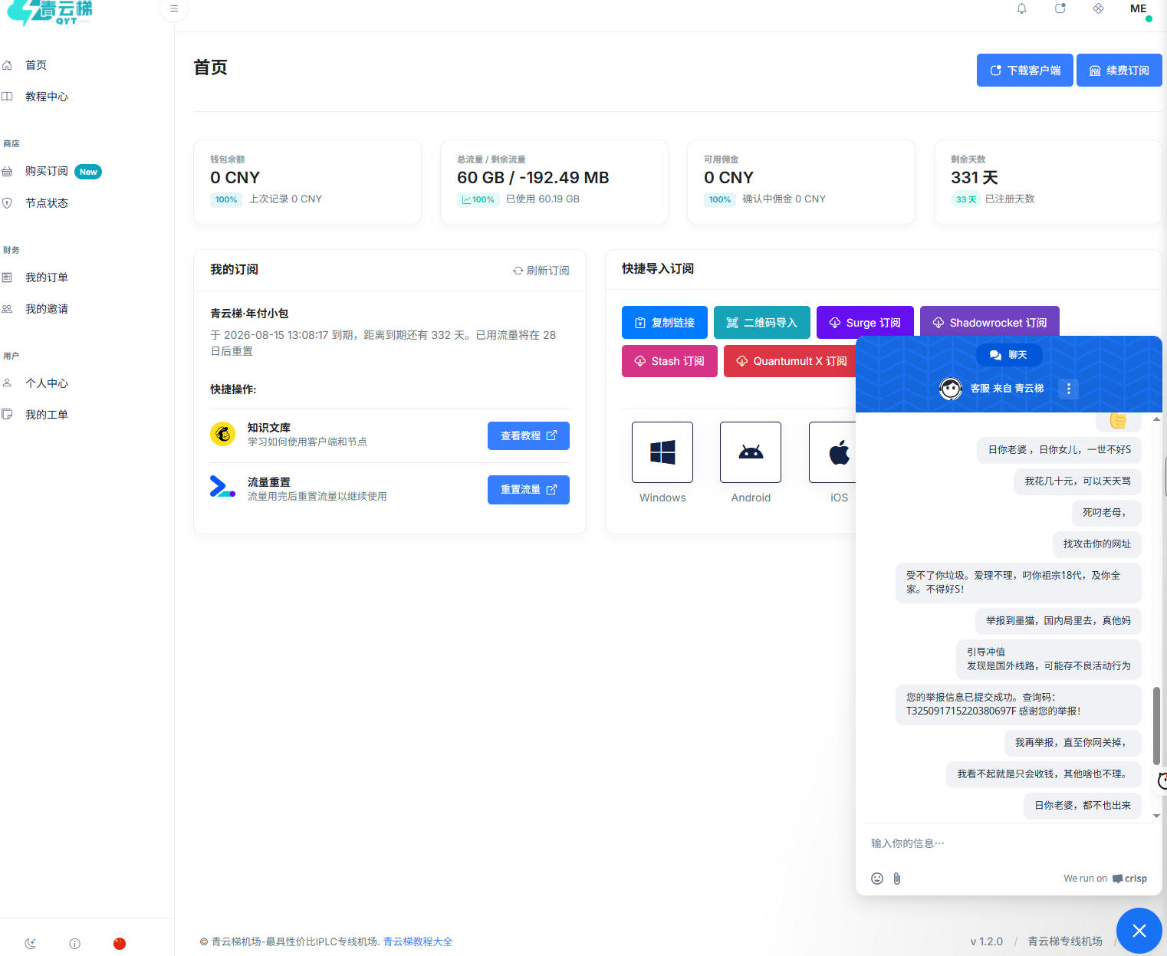The height and width of the screenshot is (956, 1167).
Task: Open 我的订单 in the sidebar
Action: pos(47,278)
